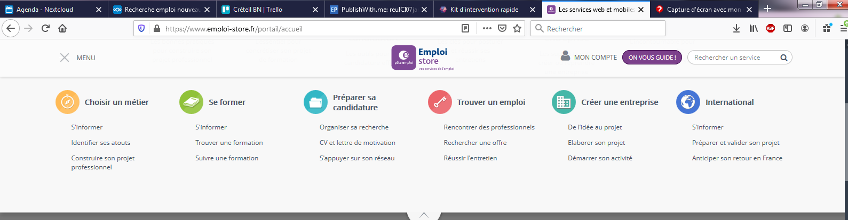The height and width of the screenshot is (220, 848).
Task: Click the International globe icon
Action: point(688,102)
